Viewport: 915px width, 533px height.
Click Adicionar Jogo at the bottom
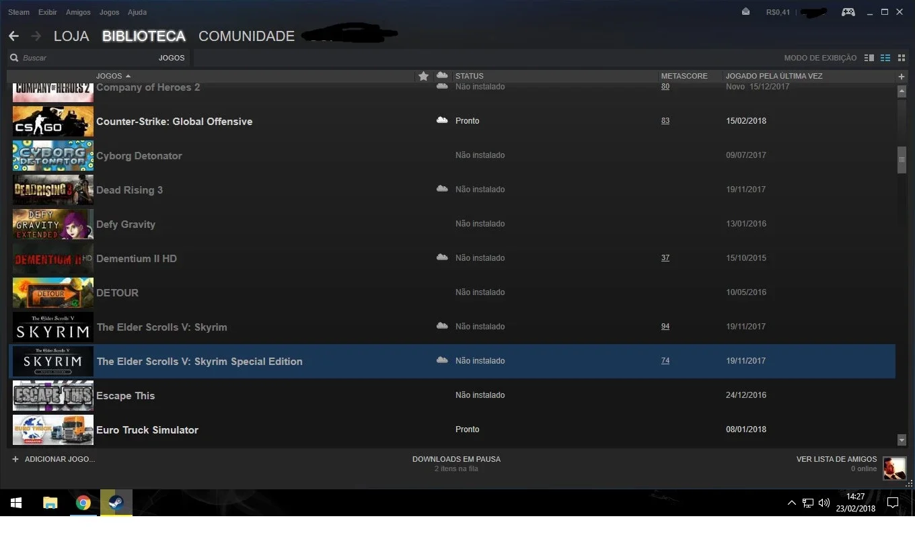[x=60, y=459]
